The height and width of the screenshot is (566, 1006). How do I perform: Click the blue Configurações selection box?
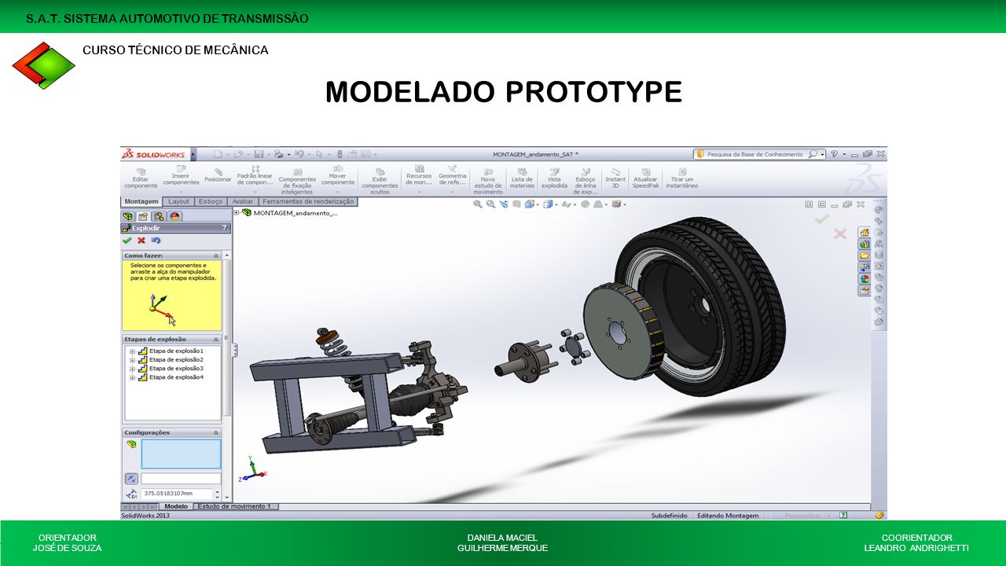click(181, 454)
